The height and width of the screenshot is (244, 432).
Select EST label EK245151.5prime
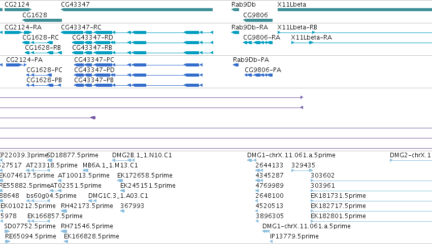coord(148,186)
